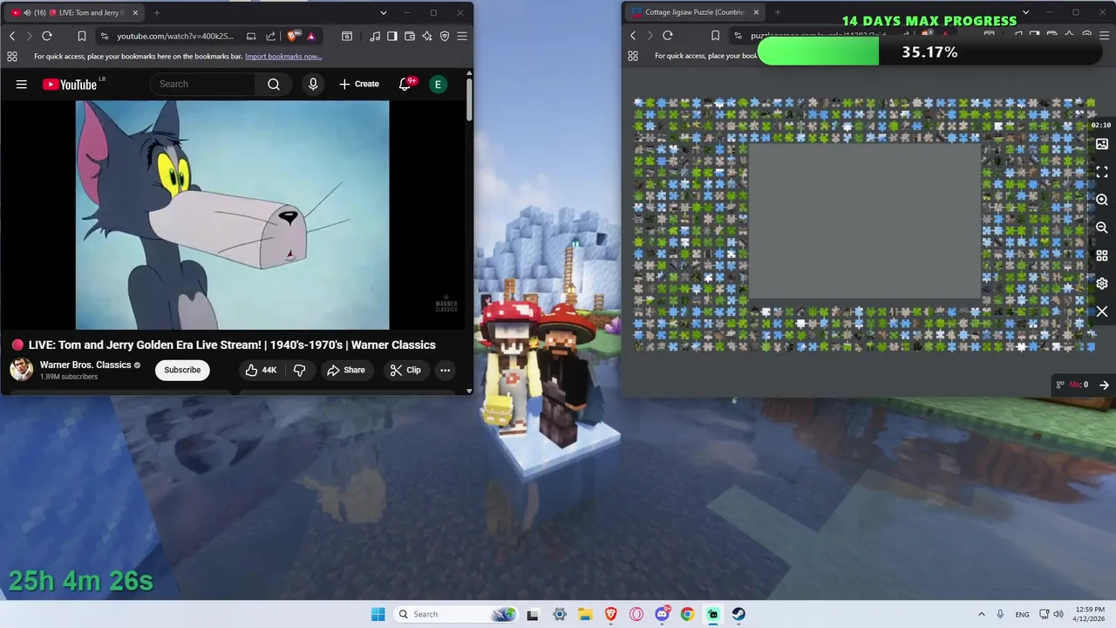Open the playlist music note icon in YouTube window

point(375,36)
